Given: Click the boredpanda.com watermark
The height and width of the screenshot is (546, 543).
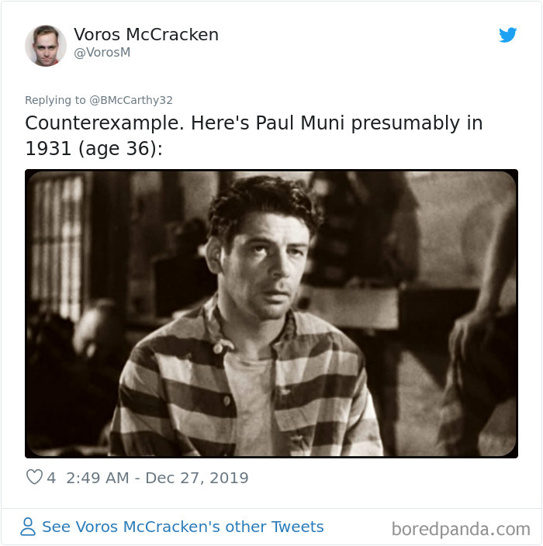Looking at the screenshot, I should pos(461,529).
